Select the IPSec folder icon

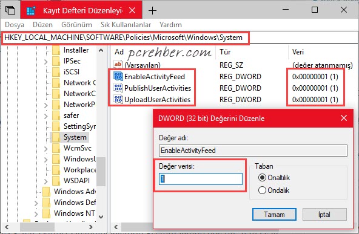56,61
